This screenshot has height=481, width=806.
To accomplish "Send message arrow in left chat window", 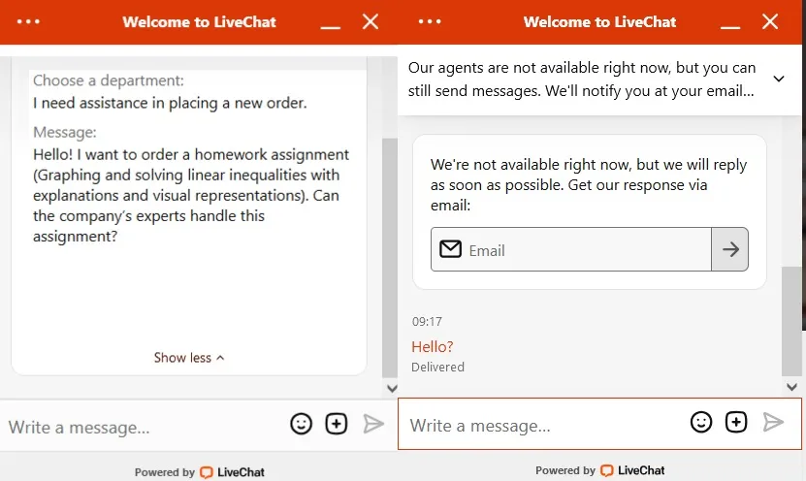I will (373, 424).
